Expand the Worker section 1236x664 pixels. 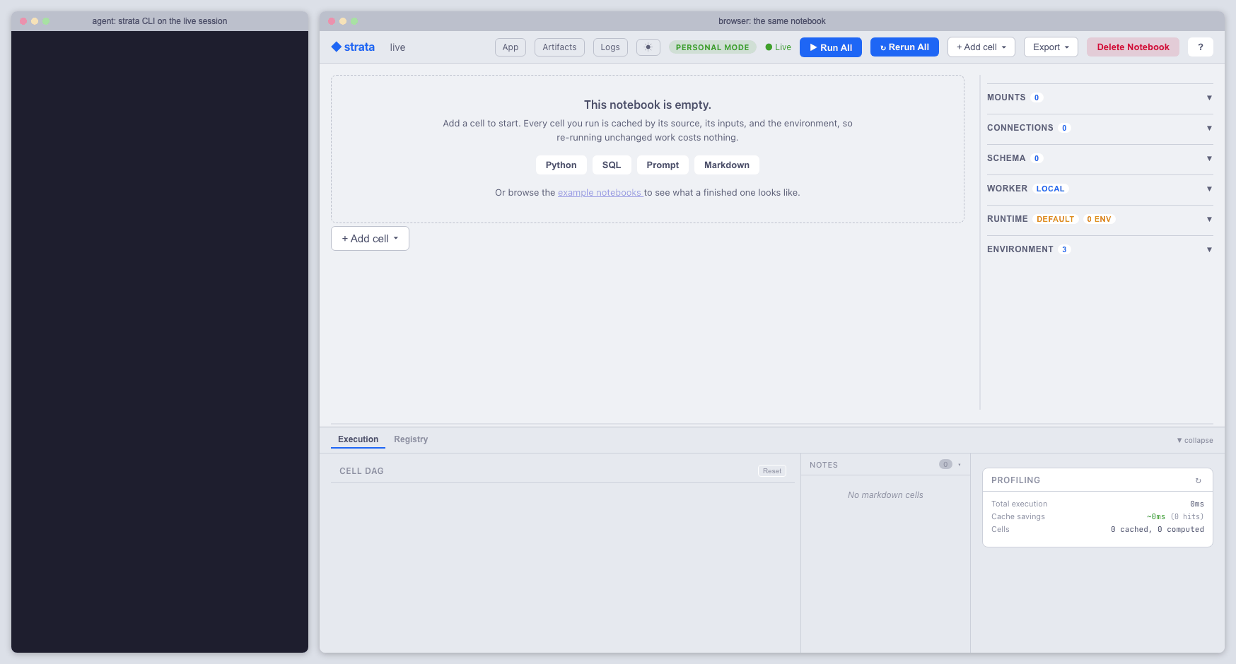pyautogui.click(x=1100, y=189)
